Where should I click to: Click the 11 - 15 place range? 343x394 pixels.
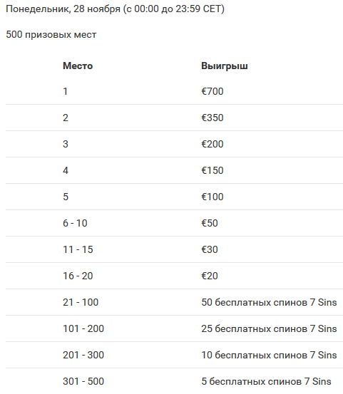[78, 249]
